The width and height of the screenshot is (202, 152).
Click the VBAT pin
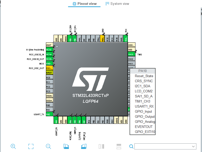[49, 45]
